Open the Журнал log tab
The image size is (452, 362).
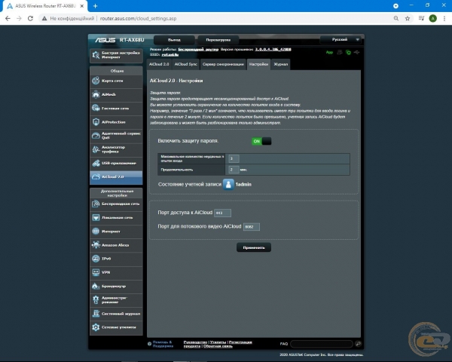(280, 64)
